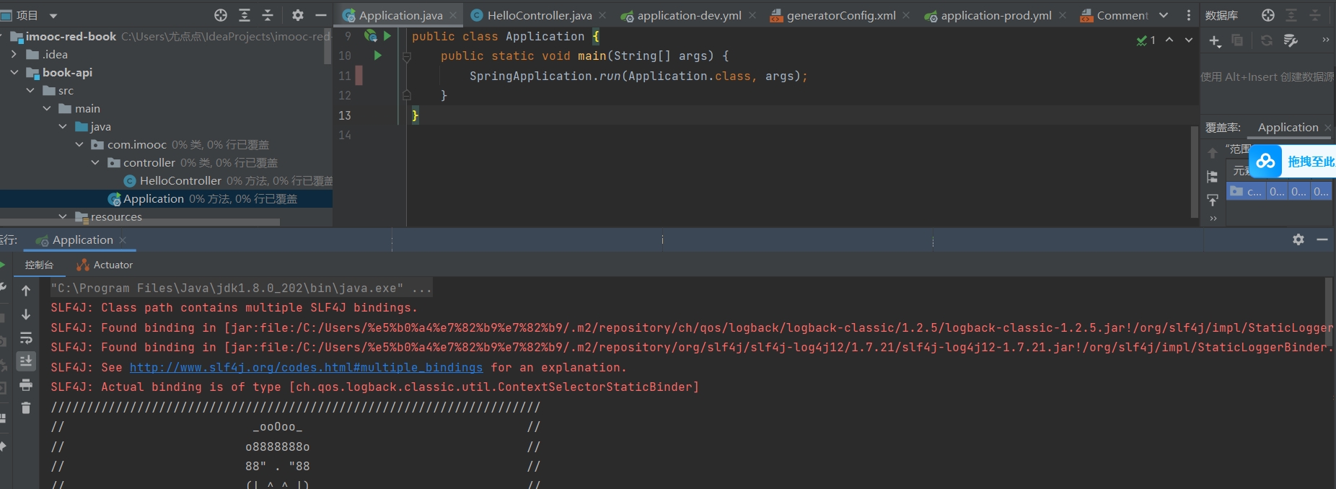Select the 控制台 console tab
This screenshot has width=1336, height=489.
(x=39, y=265)
